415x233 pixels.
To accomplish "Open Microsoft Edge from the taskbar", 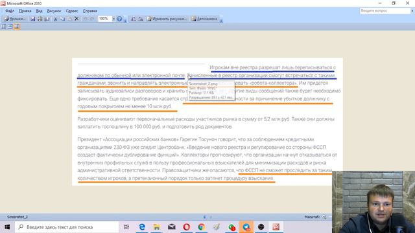I will click(x=142, y=227).
